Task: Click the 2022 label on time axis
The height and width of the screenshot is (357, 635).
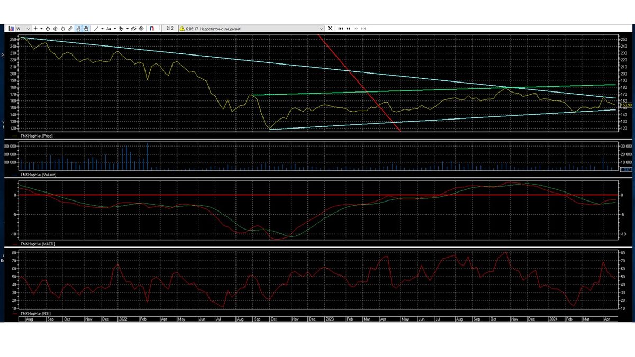Action: tap(123, 319)
